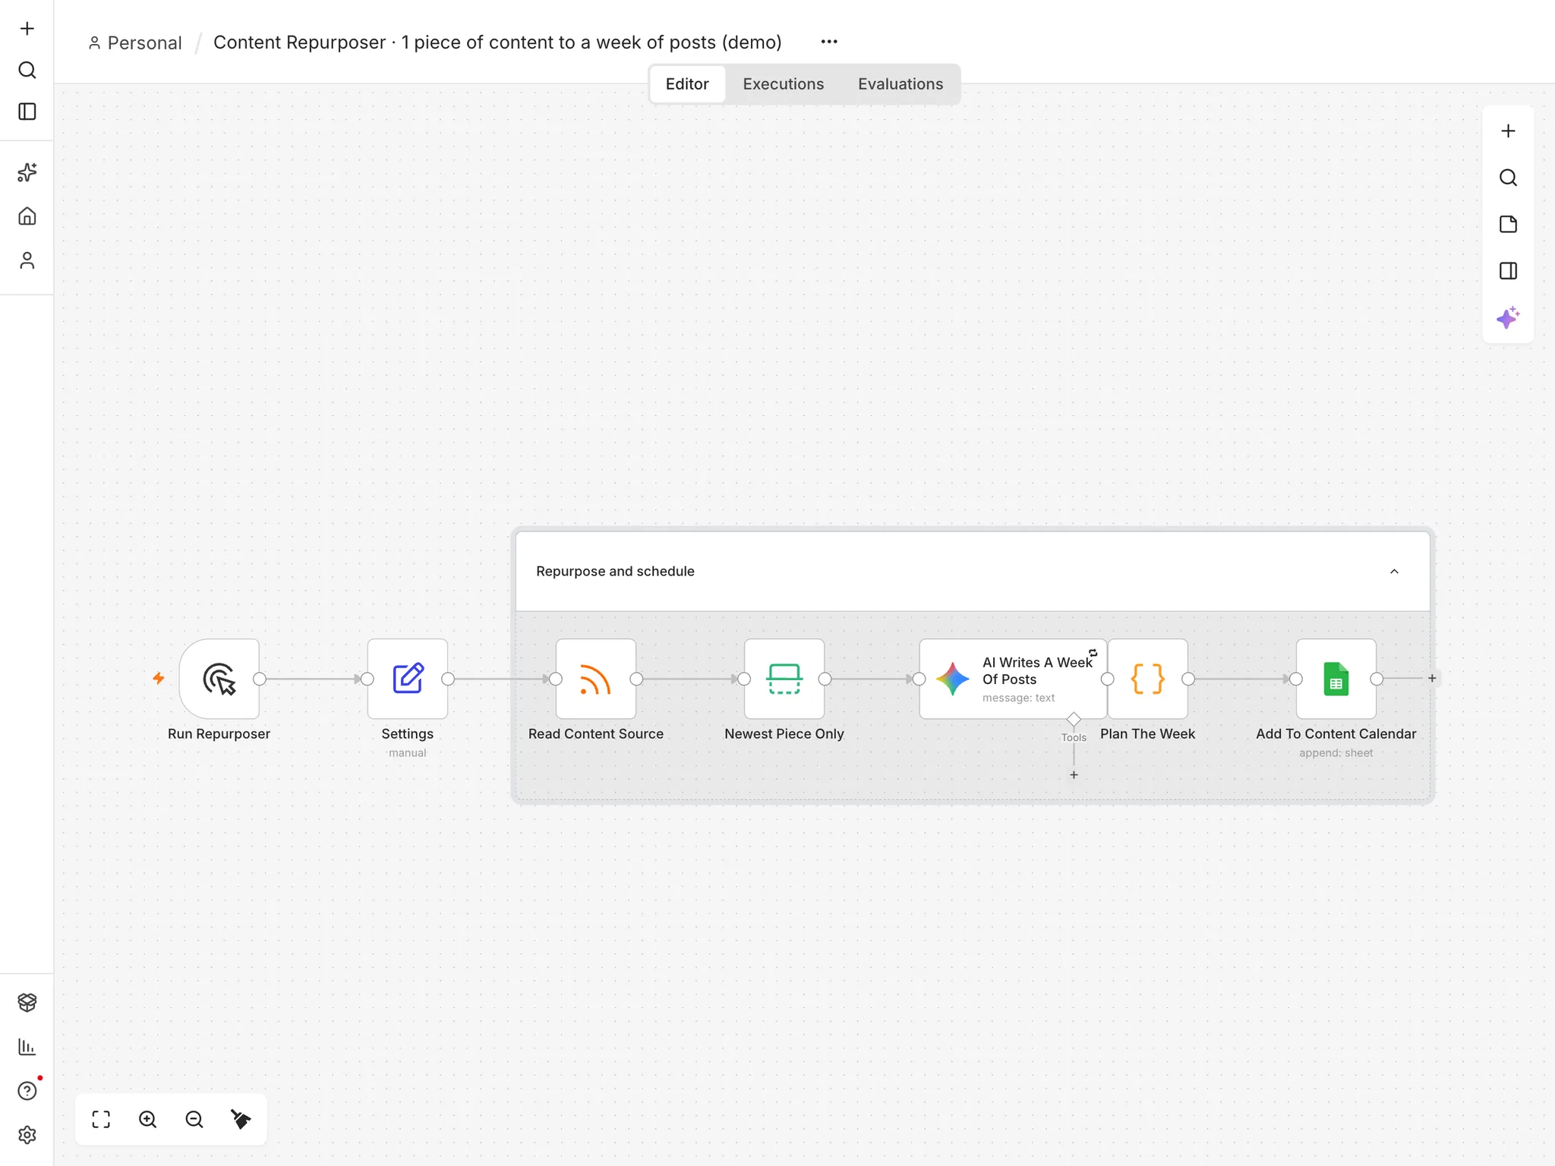The image size is (1555, 1166).
Task: Click the Repurpose and schedule group title
Action: 615,572
